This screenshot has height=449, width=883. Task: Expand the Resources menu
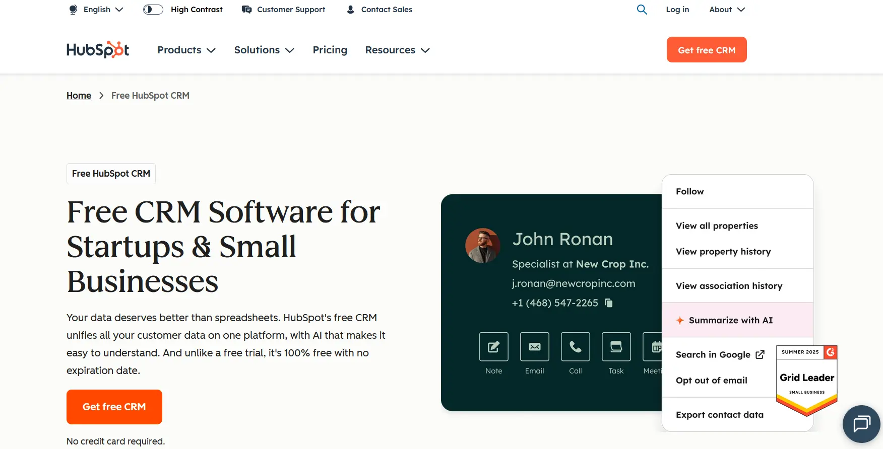(x=398, y=50)
